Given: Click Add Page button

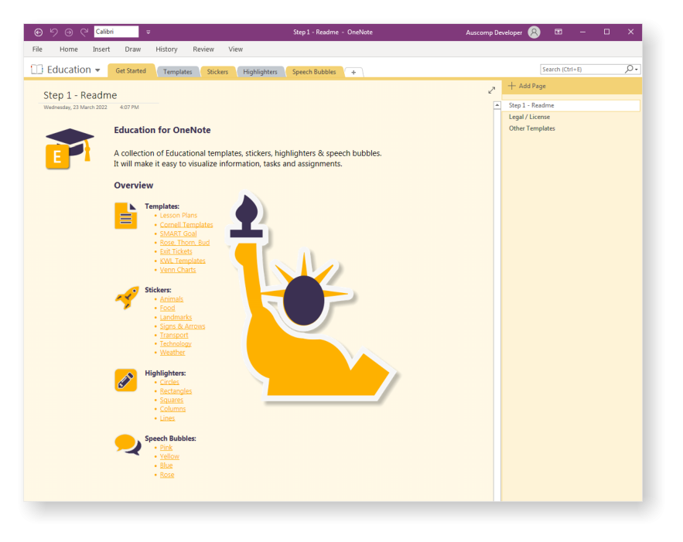Looking at the screenshot, I should click(527, 86).
